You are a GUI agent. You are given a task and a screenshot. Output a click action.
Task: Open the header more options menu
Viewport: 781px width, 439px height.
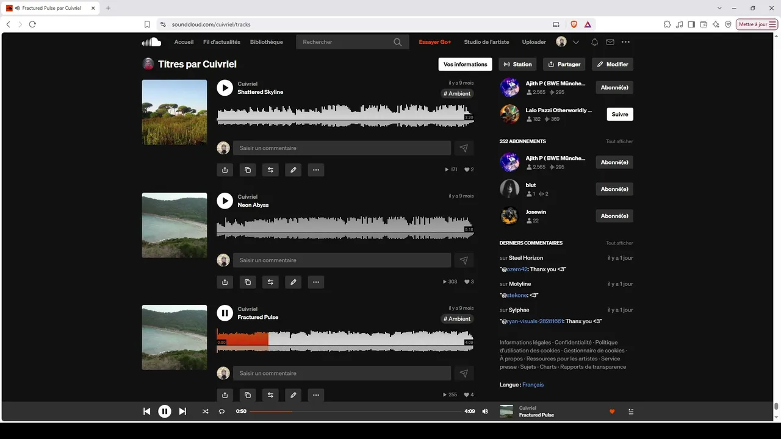(625, 42)
